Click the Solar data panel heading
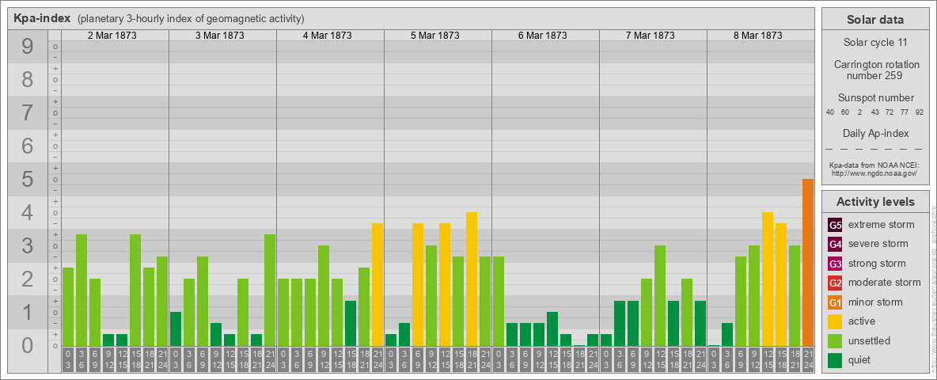The height and width of the screenshot is (380, 937). coord(875,20)
